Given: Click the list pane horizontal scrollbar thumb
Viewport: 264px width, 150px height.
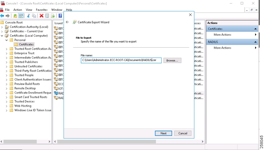Looking at the screenshot, I should click(x=107, y=142).
